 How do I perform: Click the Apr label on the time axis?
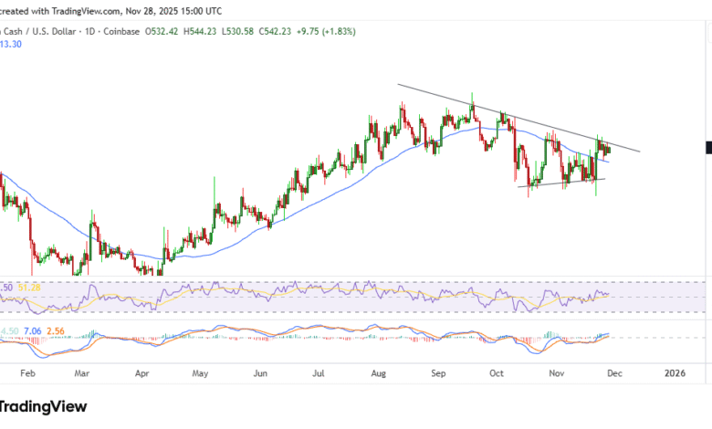click(142, 372)
